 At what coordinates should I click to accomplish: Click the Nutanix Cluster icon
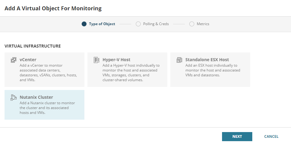14,97
